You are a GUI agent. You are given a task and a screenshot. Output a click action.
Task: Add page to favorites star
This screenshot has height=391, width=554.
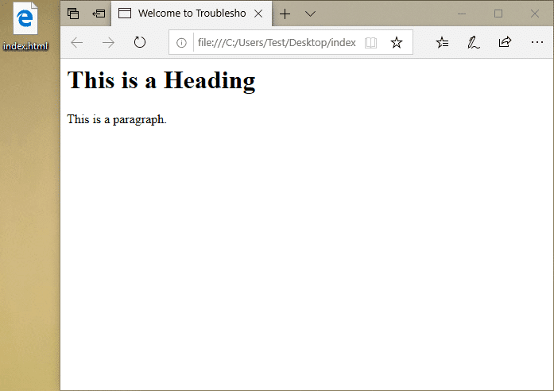tap(397, 42)
